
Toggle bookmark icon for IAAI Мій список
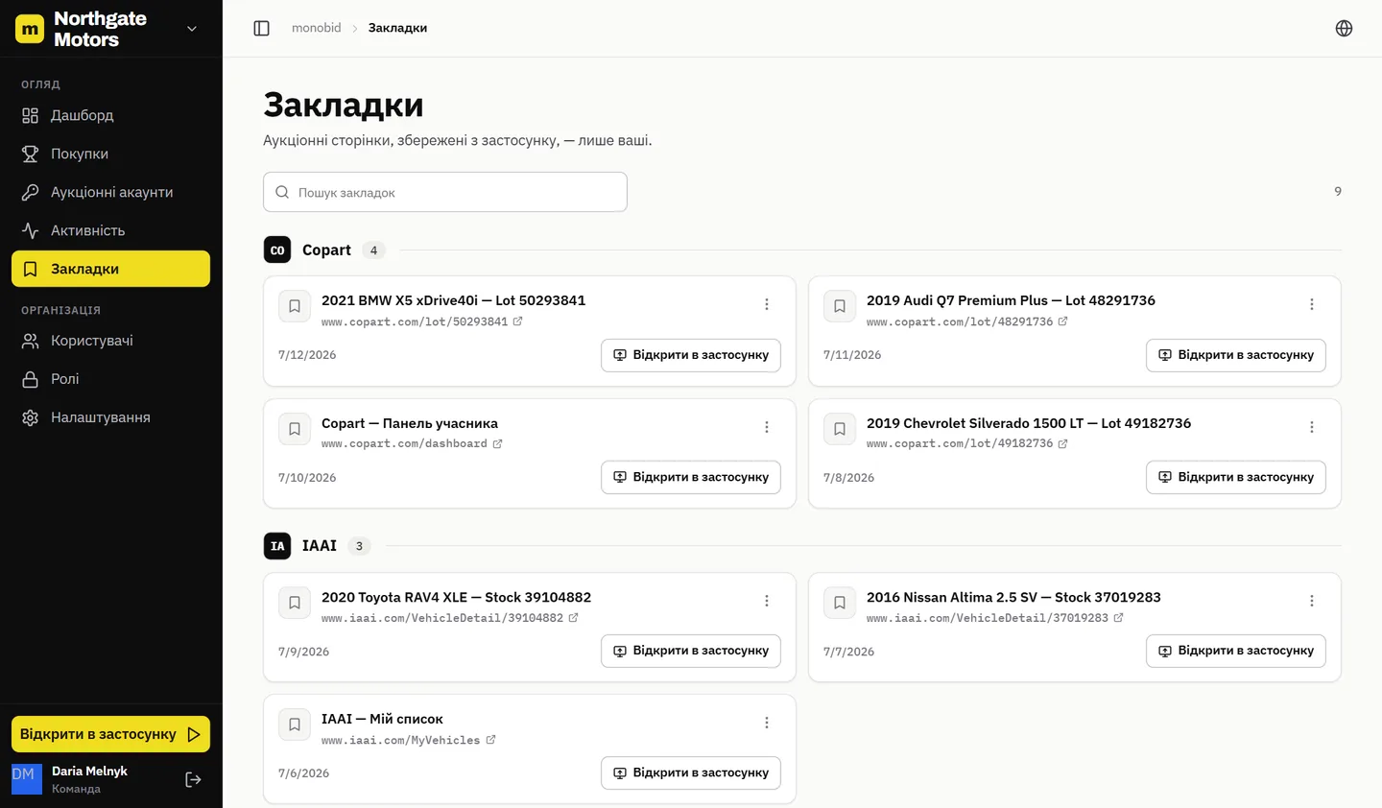[295, 725]
